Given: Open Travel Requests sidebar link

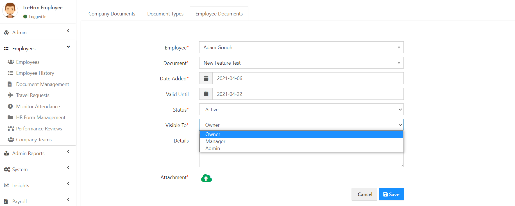Looking at the screenshot, I should pyautogui.click(x=33, y=95).
